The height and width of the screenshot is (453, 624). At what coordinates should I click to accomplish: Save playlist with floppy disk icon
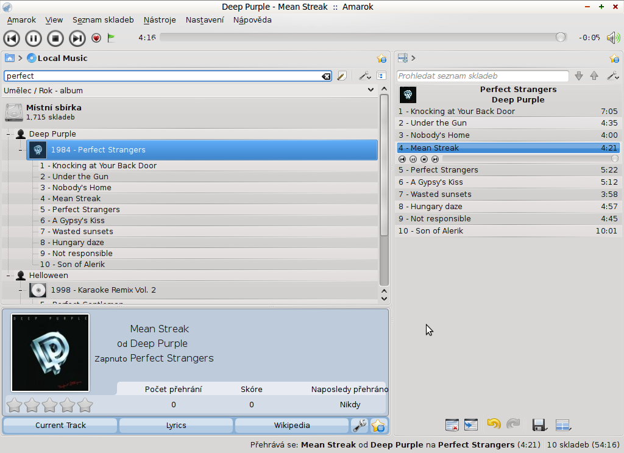click(540, 425)
